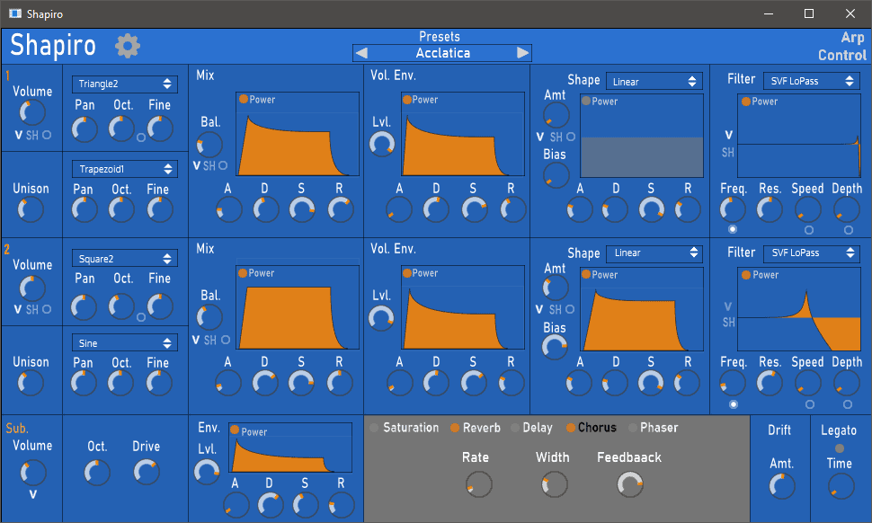Open Triangle2 waveform dropdown in oscillator 1
The image size is (872, 523).
[125, 84]
